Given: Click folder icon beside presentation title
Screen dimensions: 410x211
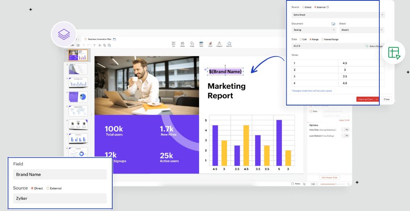Looking at the screenshot, I should pos(115,39).
